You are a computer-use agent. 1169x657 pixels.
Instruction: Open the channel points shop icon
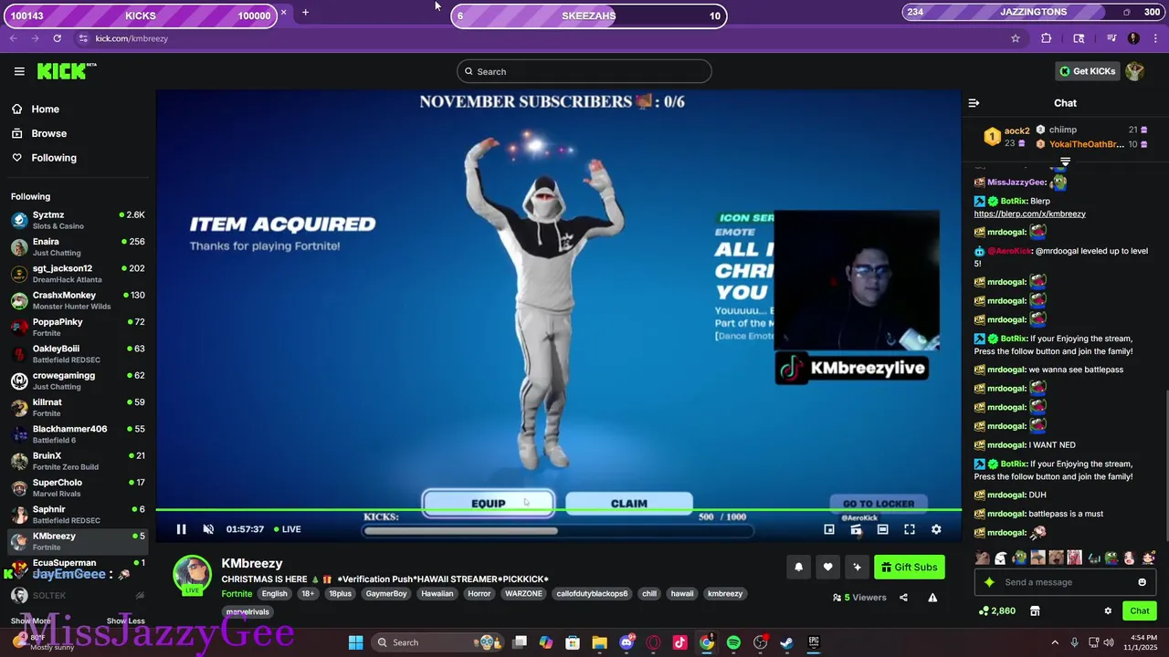tap(1035, 610)
